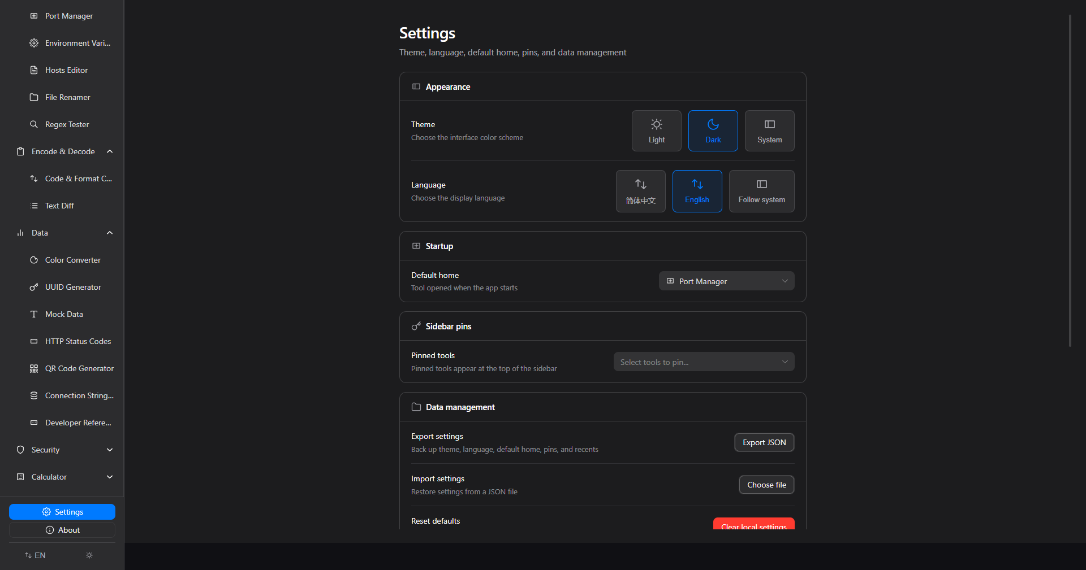Viewport: 1086px width, 570px height.
Task: Open Hosts Editor from the sidebar
Action: pyautogui.click(x=62, y=70)
